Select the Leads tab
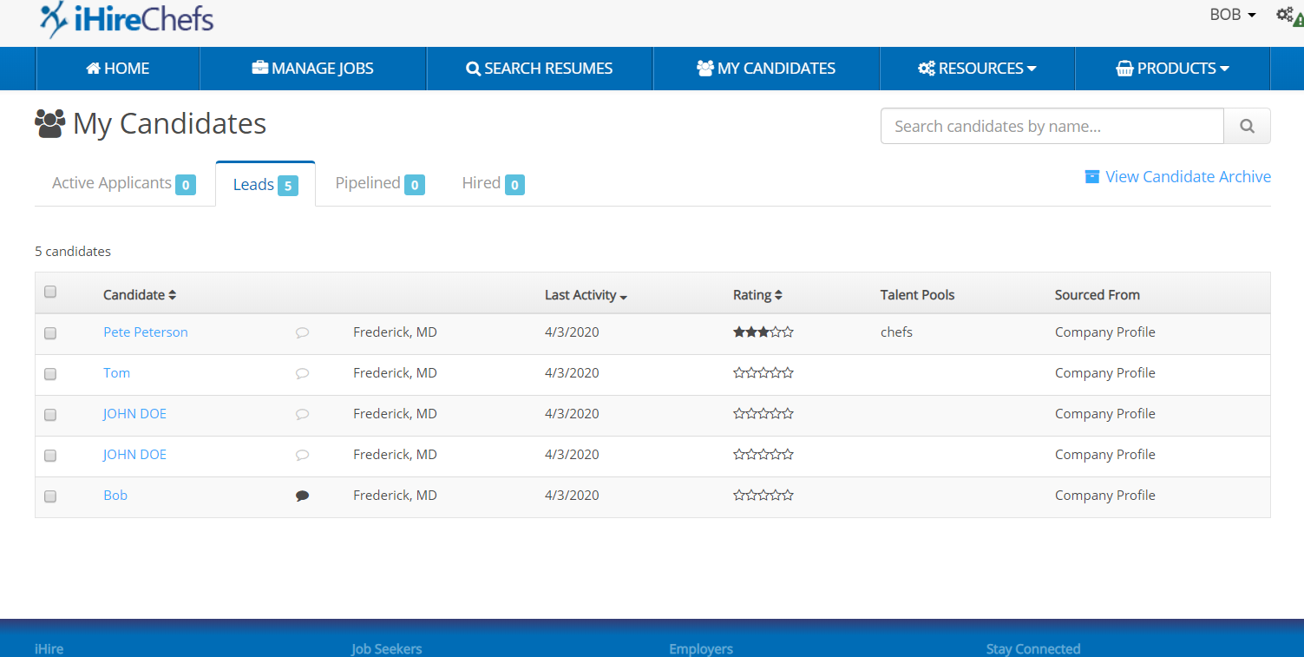 (265, 184)
